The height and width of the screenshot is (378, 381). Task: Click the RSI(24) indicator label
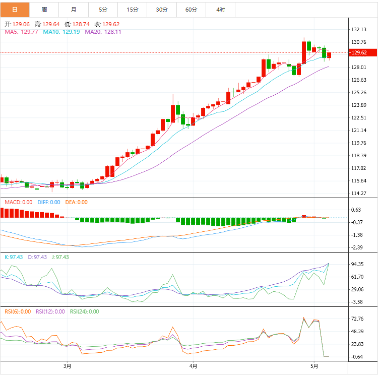[86, 311]
